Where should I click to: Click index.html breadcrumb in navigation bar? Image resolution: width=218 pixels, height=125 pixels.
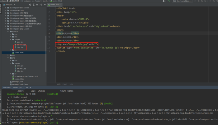coord(56,1)
